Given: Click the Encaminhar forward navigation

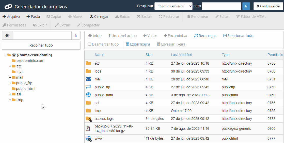Looking at the screenshot, I should [176, 36].
